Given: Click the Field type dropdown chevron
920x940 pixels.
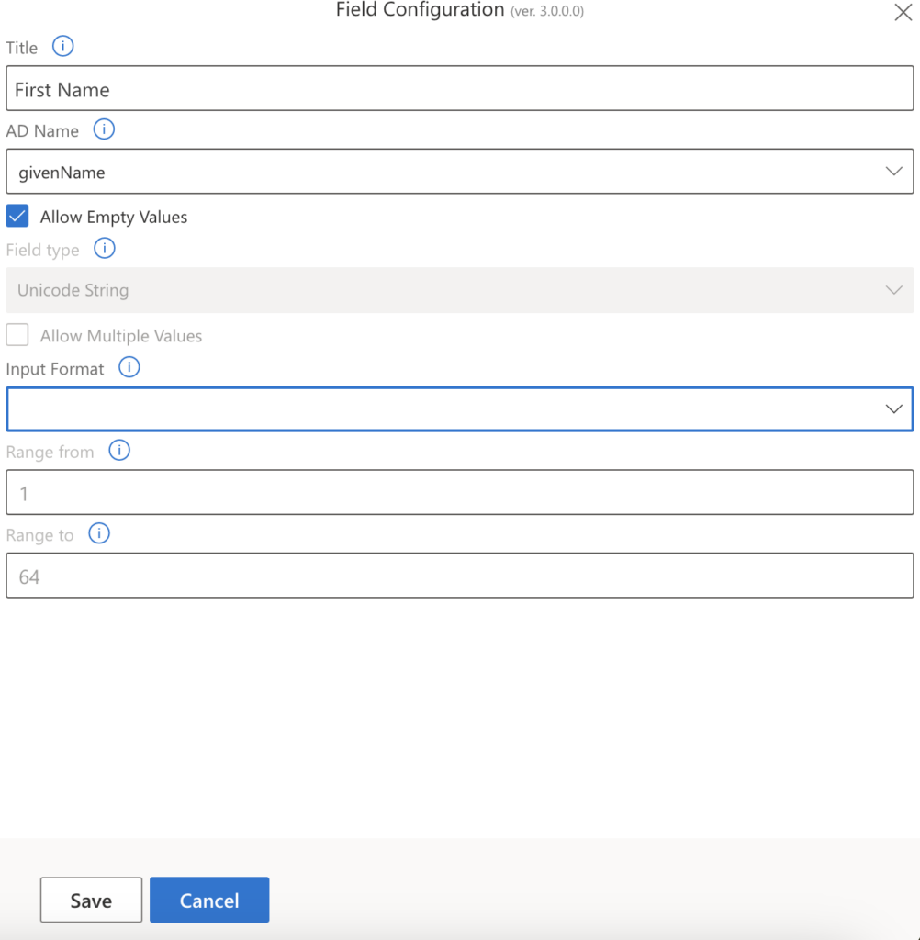Looking at the screenshot, I should point(893,289).
